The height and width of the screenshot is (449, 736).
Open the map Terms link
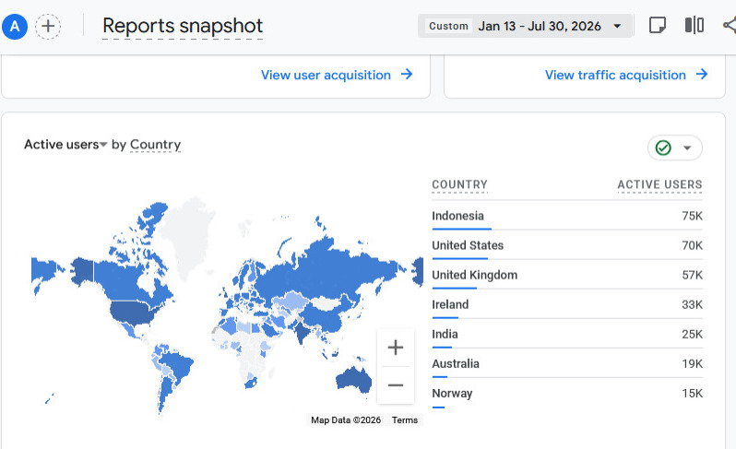click(405, 419)
